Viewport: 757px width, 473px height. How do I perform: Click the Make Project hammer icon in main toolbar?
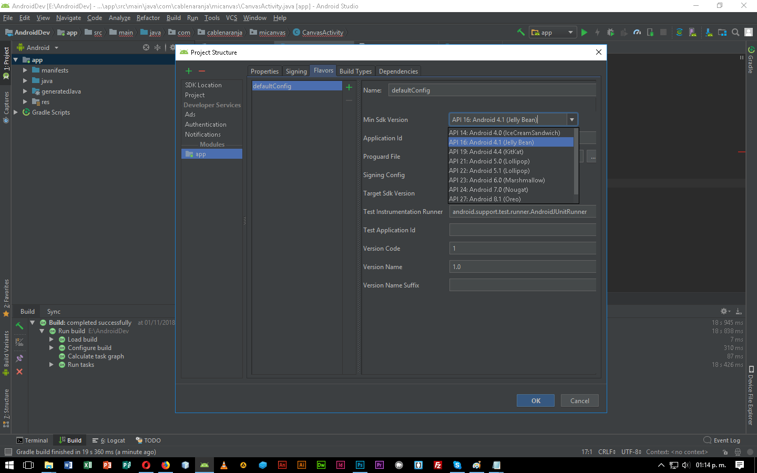point(521,32)
